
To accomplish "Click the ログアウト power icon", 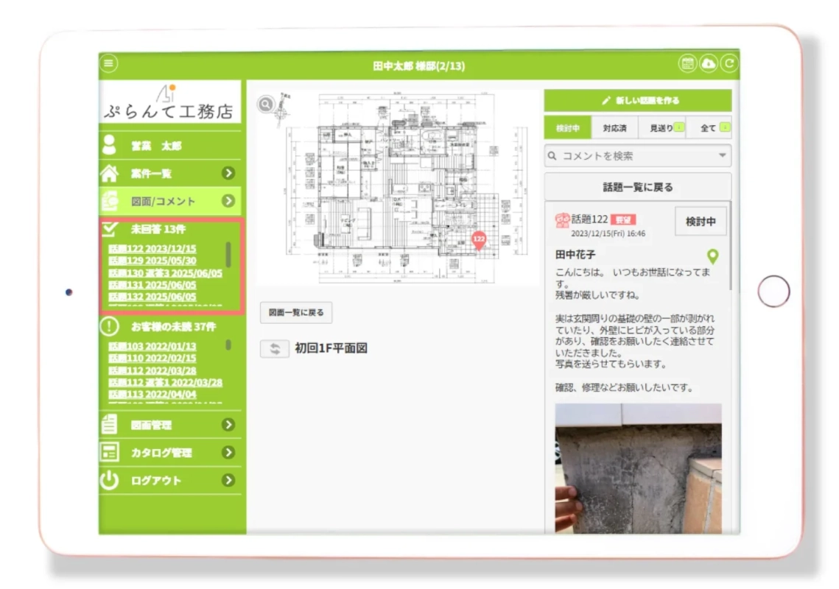I will point(109,480).
